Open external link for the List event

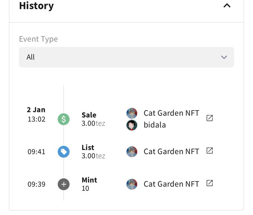pos(210,151)
